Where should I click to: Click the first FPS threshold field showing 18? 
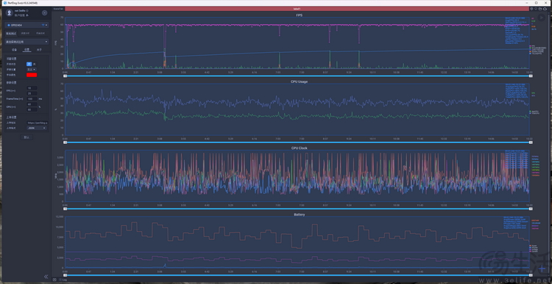coord(32,88)
